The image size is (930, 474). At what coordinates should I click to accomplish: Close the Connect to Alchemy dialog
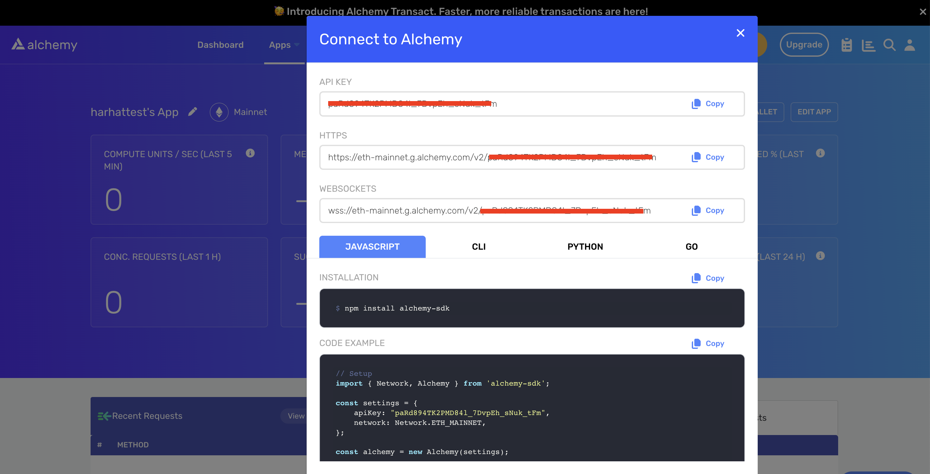point(741,33)
